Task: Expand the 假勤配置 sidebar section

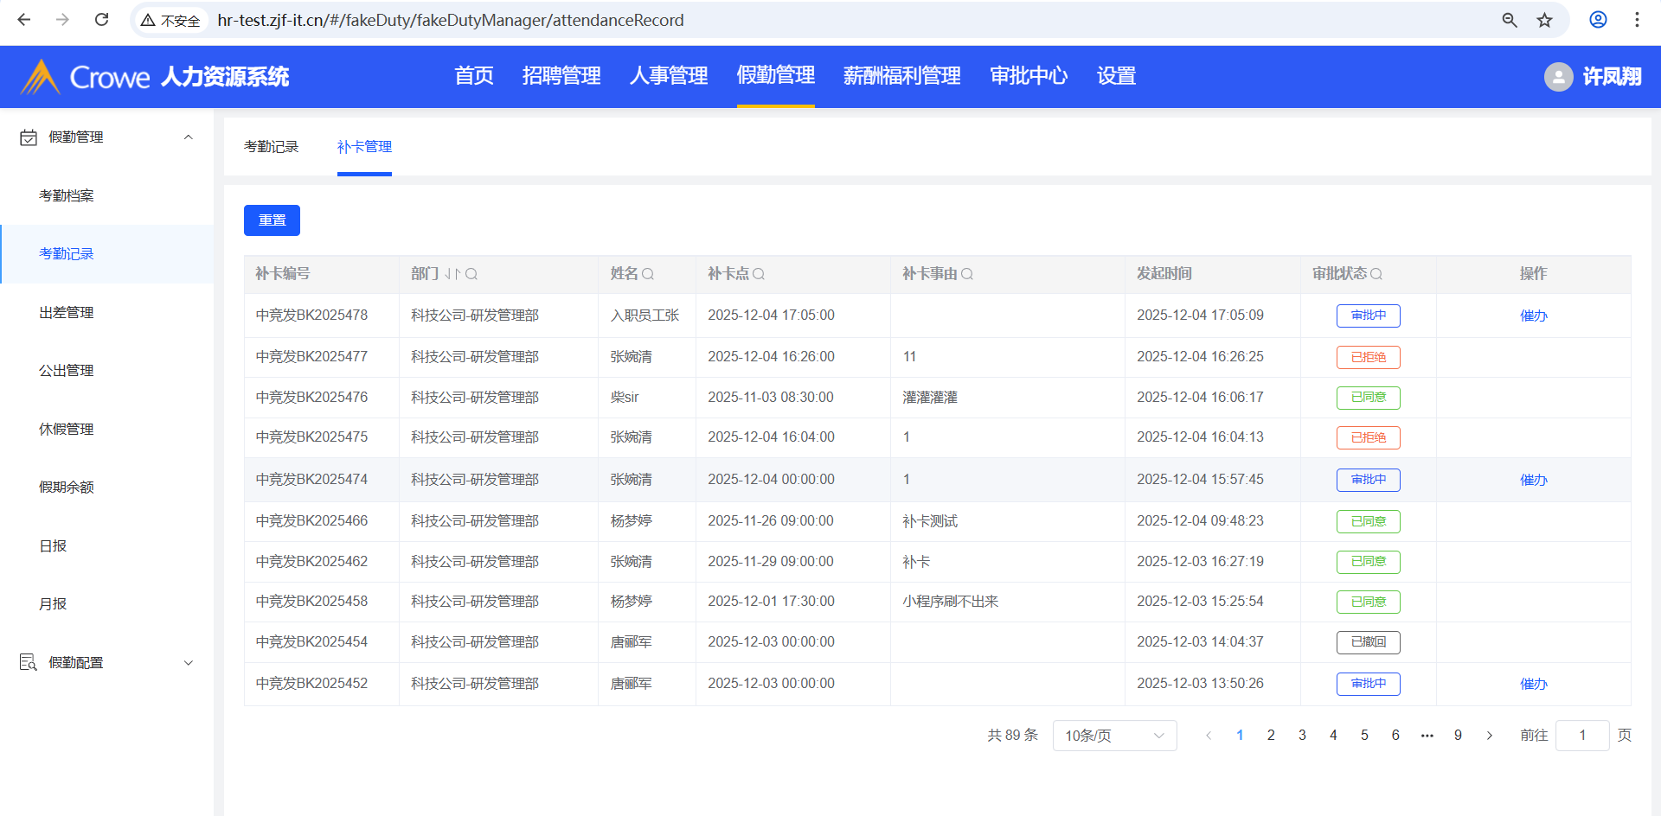Action: [x=188, y=663]
